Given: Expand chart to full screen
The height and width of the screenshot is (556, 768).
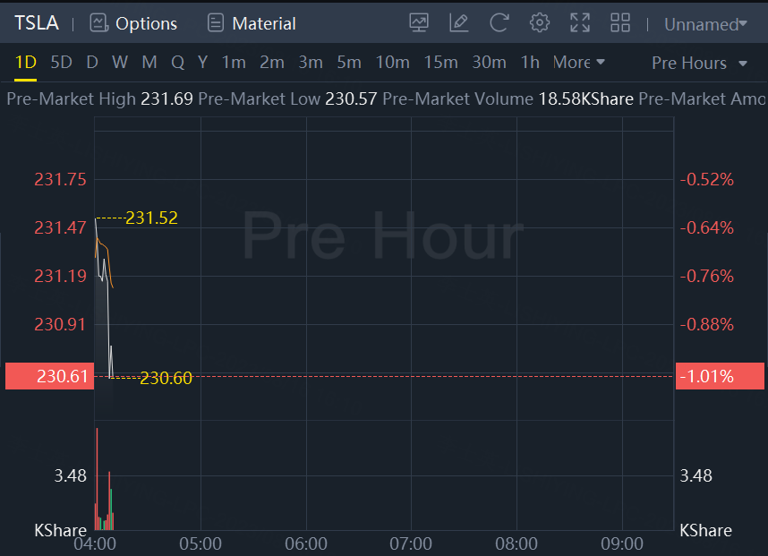Looking at the screenshot, I should pyautogui.click(x=580, y=23).
